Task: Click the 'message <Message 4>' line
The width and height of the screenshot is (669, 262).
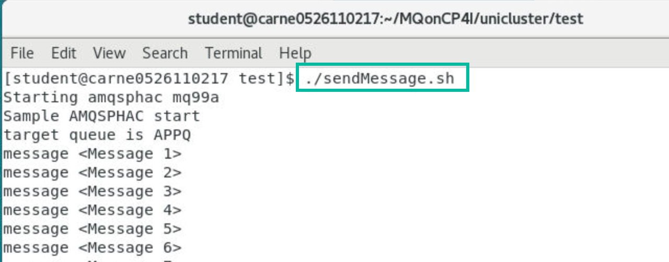Action: pos(93,210)
